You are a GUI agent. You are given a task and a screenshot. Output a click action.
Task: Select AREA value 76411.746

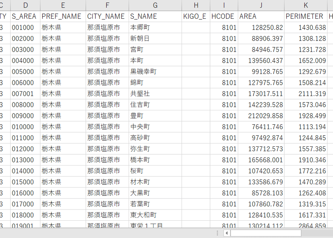pyautogui.click(x=261, y=127)
